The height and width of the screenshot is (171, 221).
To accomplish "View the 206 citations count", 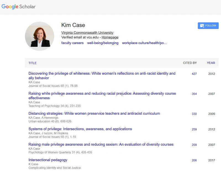I will 194,160.
